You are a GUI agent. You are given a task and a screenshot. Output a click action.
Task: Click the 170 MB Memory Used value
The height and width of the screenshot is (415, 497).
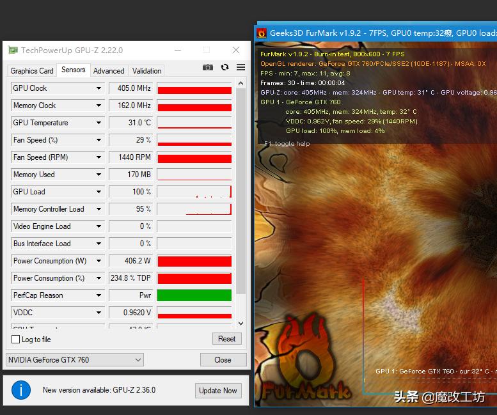point(131,175)
